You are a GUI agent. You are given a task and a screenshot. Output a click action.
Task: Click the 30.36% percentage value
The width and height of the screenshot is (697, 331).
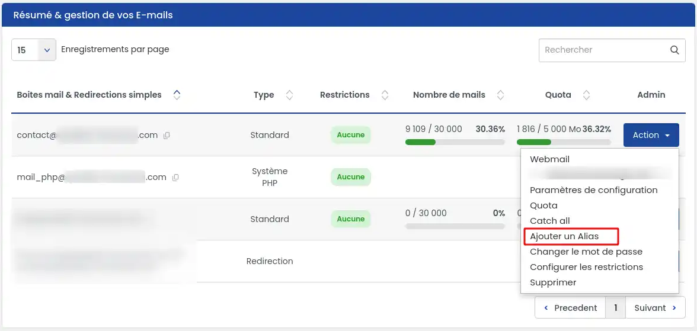(x=490, y=129)
